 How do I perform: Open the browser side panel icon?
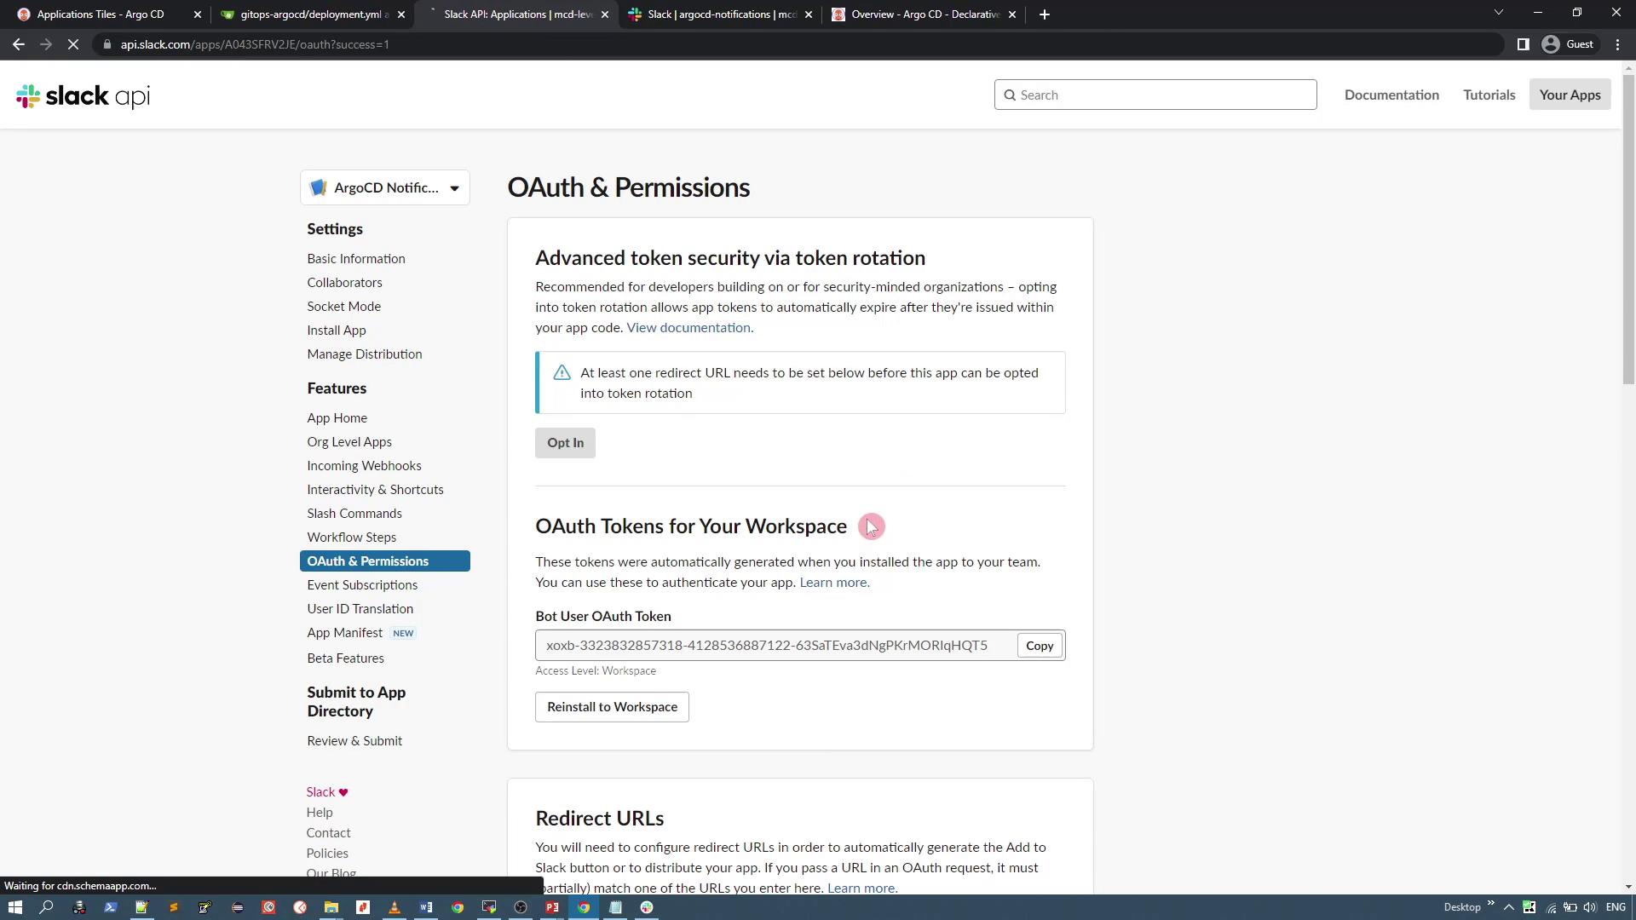pyautogui.click(x=1523, y=44)
